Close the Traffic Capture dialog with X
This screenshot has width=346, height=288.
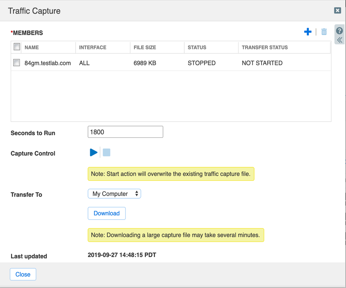pyautogui.click(x=337, y=10)
